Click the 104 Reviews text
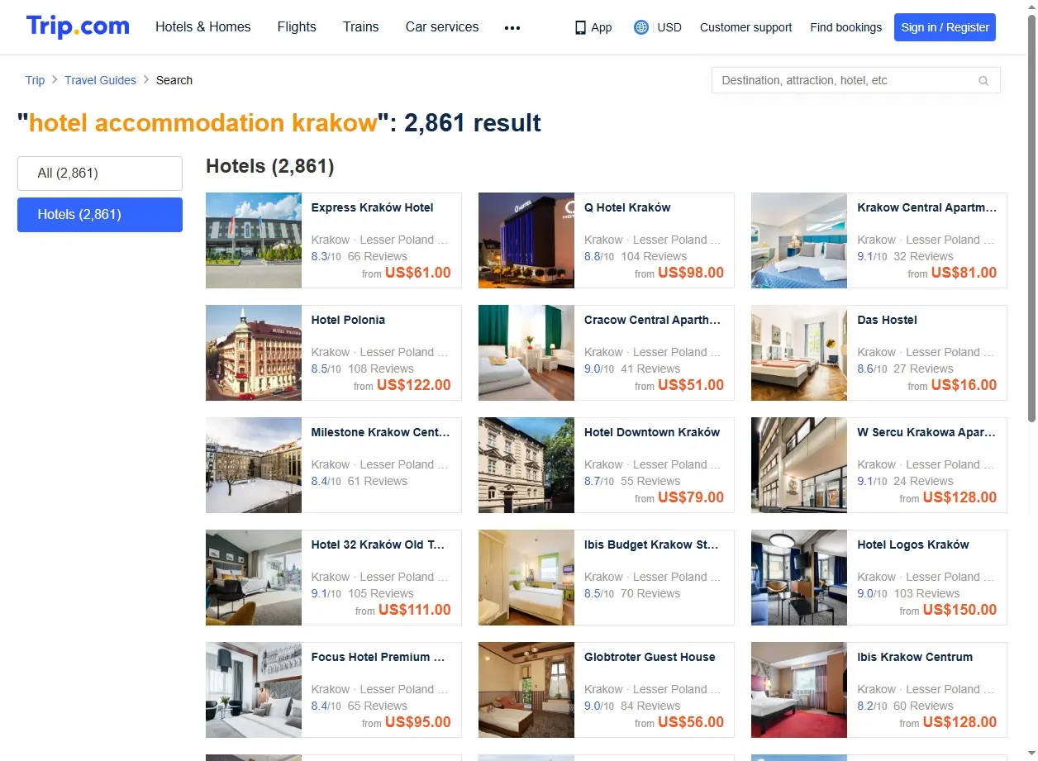This screenshot has width=1038, height=761. coord(654,256)
